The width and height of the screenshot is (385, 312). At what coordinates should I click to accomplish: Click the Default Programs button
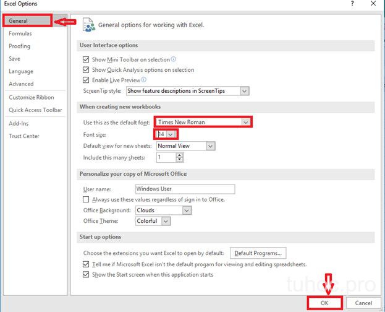tap(258, 253)
